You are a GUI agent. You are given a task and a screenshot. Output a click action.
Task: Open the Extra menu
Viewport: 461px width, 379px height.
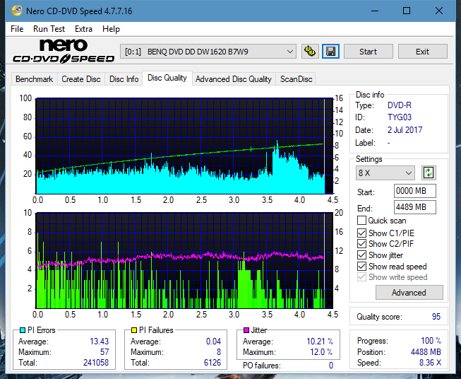pos(83,29)
